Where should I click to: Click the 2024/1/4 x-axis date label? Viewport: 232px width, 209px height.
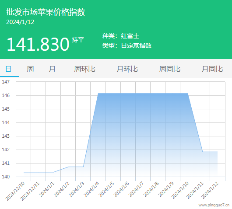click(91, 189)
